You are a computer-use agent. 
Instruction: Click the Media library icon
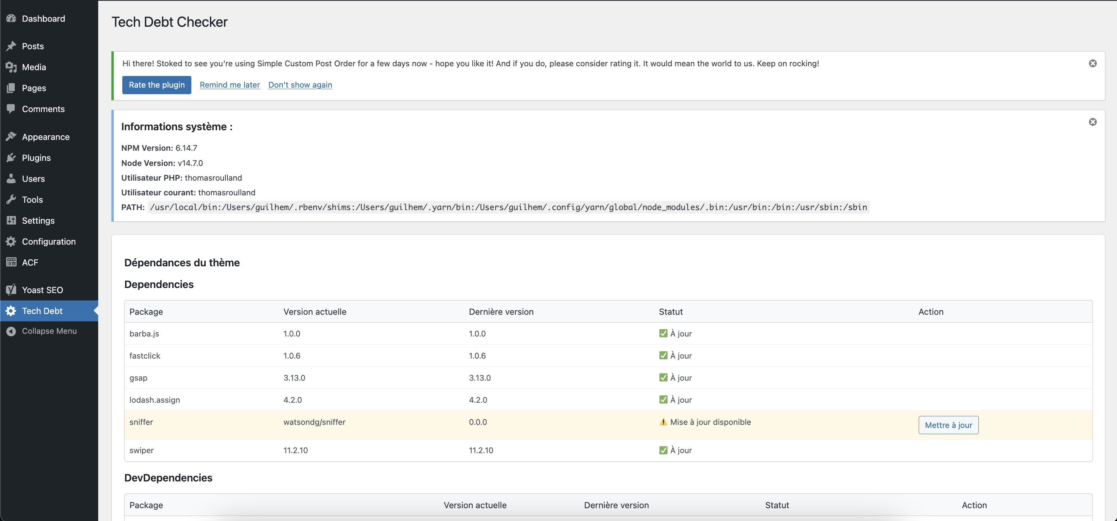pyautogui.click(x=11, y=67)
